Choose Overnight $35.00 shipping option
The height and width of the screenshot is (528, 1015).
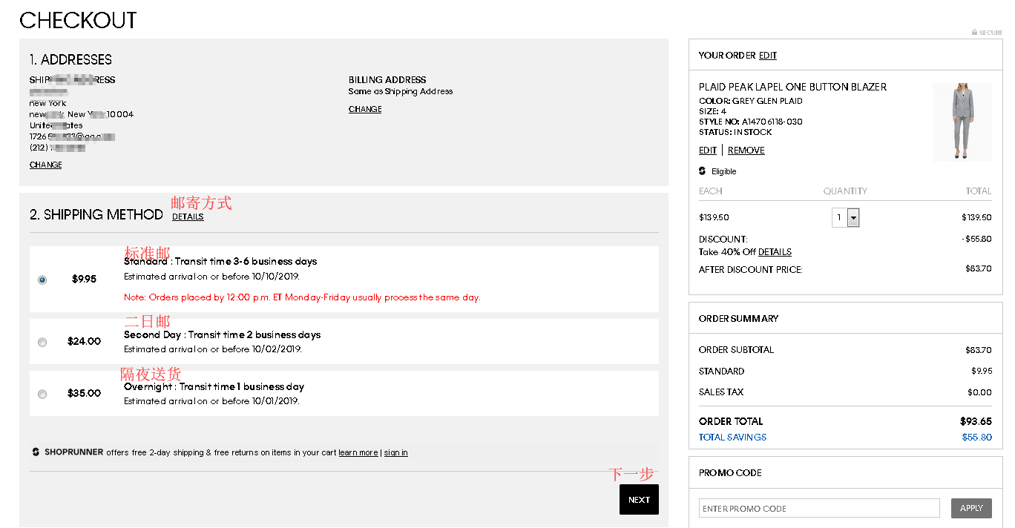tap(42, 394)
